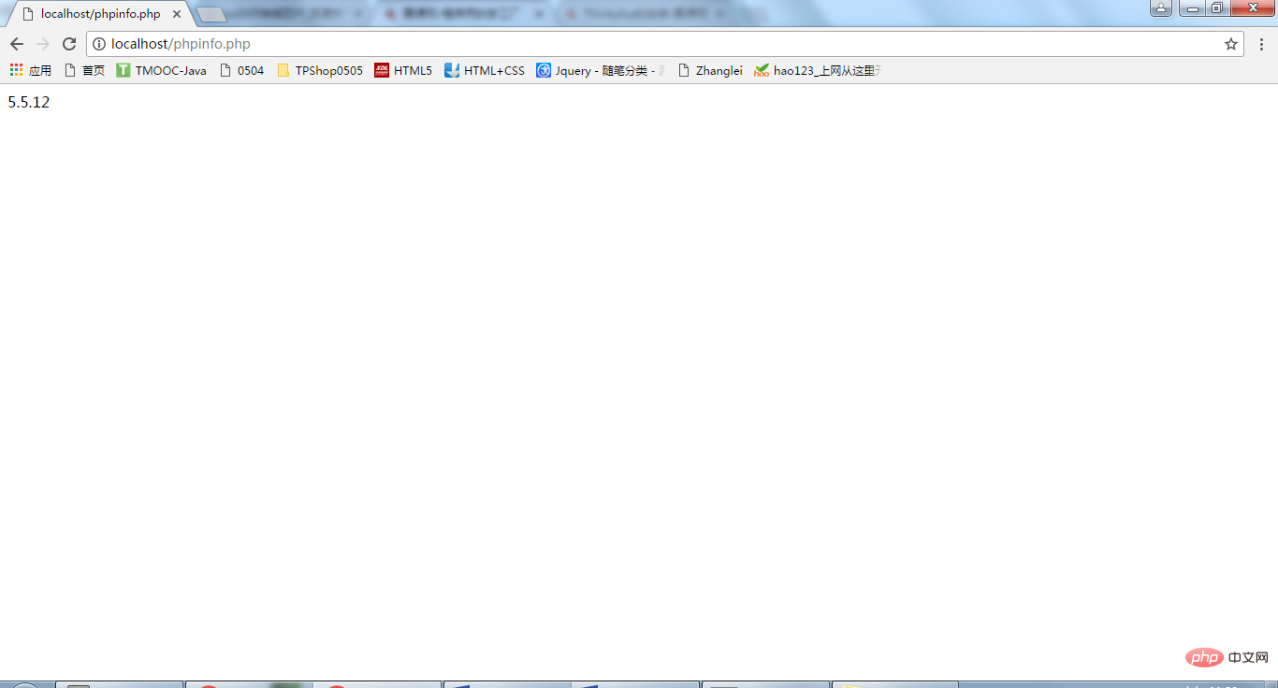1278x688 pixels.
Task: Minimize the Chrome window
Action: pyautogui.click(x=1192, y=8)
